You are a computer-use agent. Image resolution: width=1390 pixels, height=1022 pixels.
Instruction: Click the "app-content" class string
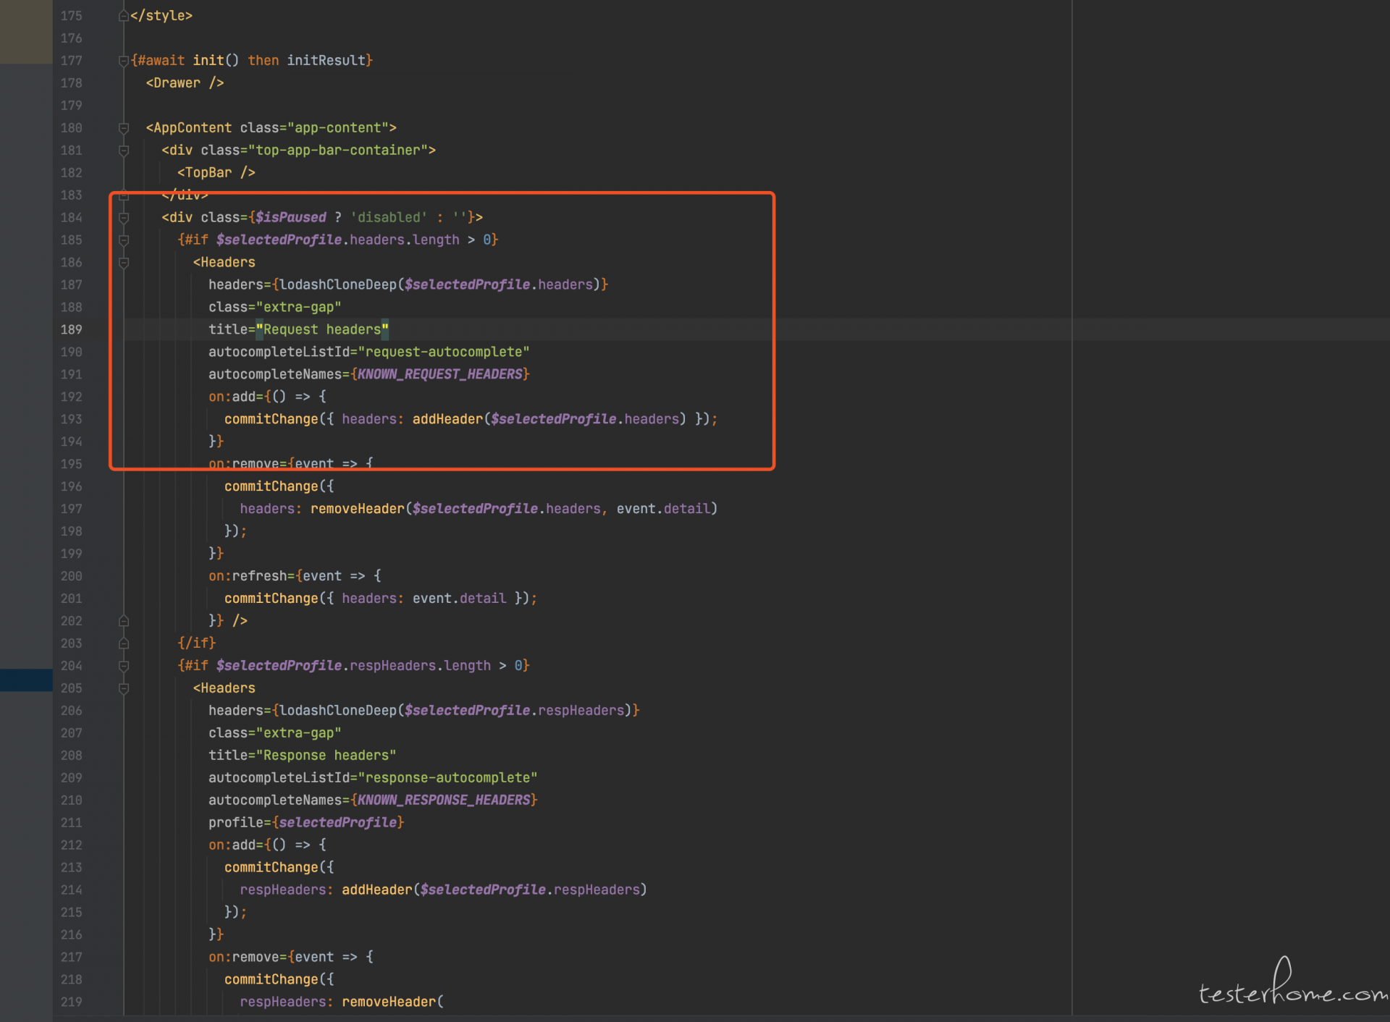pyautogui.click(x=338, y=128)
